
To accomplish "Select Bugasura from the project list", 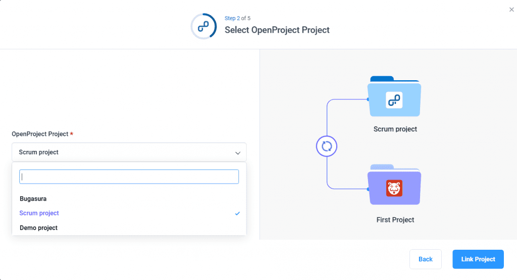I will [x=33, y=199].
